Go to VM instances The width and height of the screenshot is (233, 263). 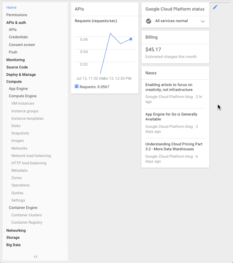(23, 104)
